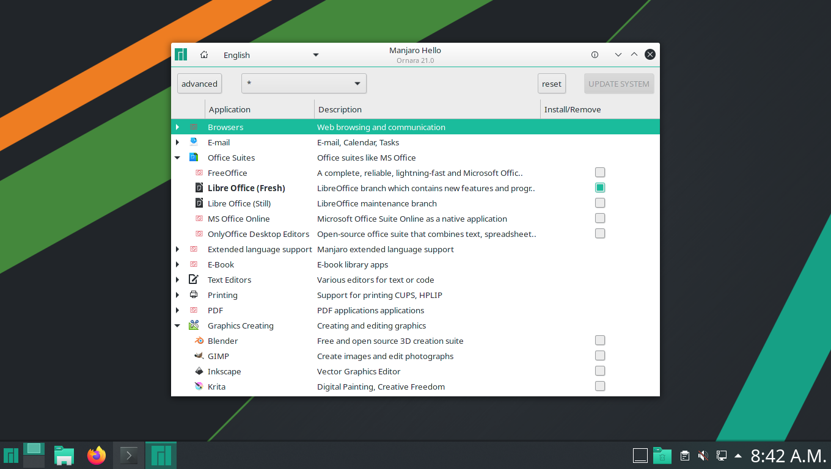The image size is (831, 469).
Task: Check the FreeOffice install checkbox
Action: 600,173
